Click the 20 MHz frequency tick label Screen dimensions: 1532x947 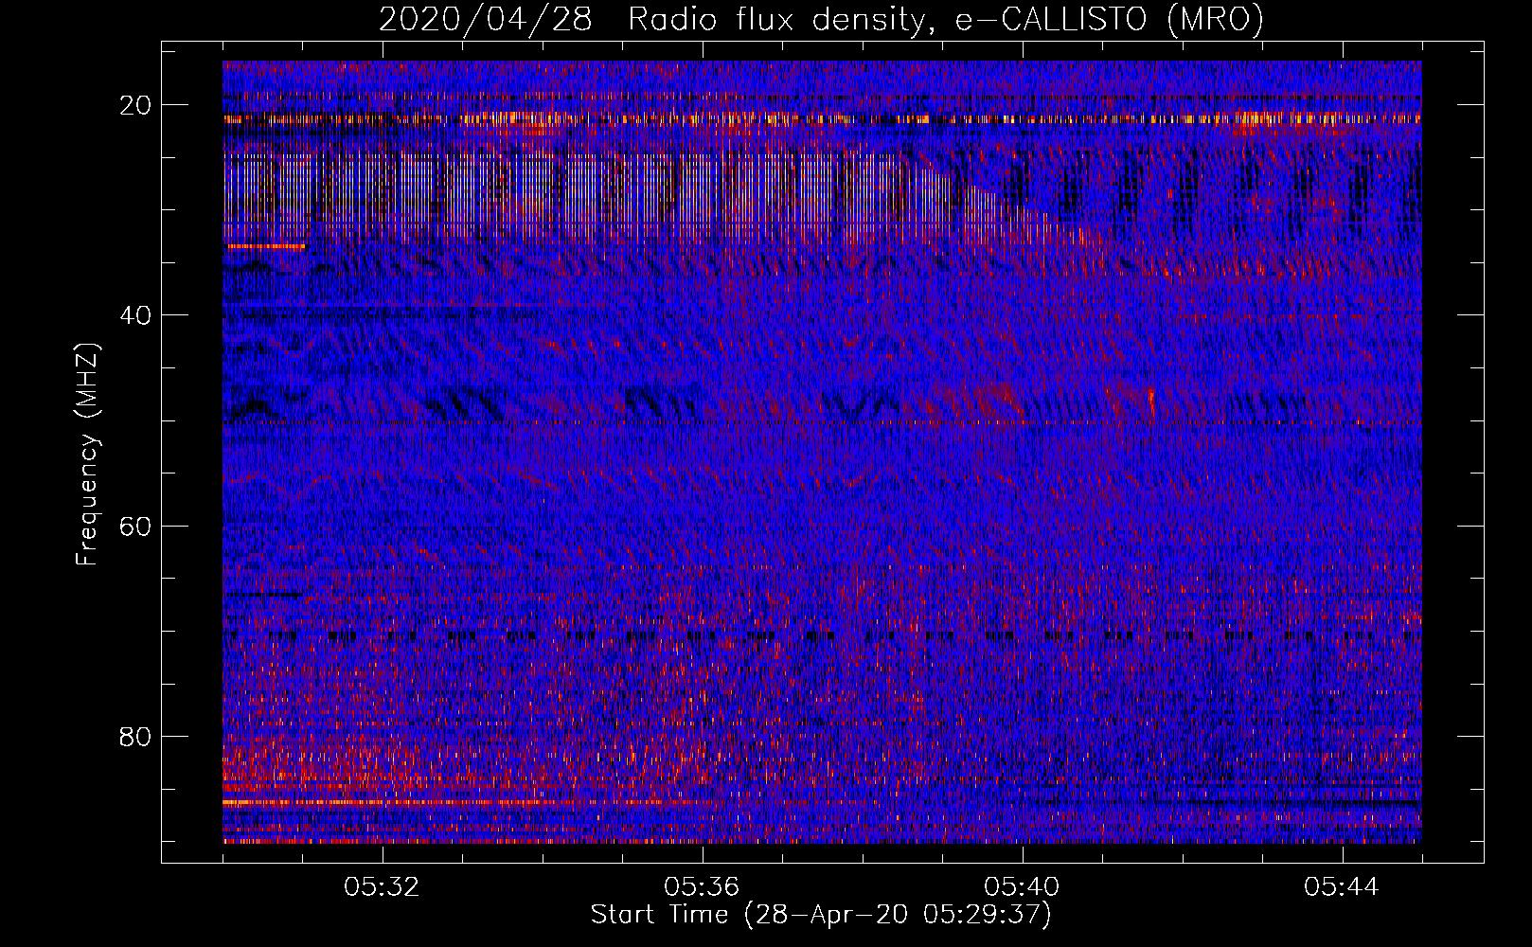pyautogui.click(x=135, y=105)
